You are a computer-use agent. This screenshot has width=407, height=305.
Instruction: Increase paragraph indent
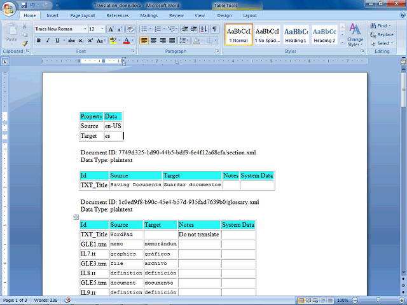pyautogui.click(x=193, y=29)
